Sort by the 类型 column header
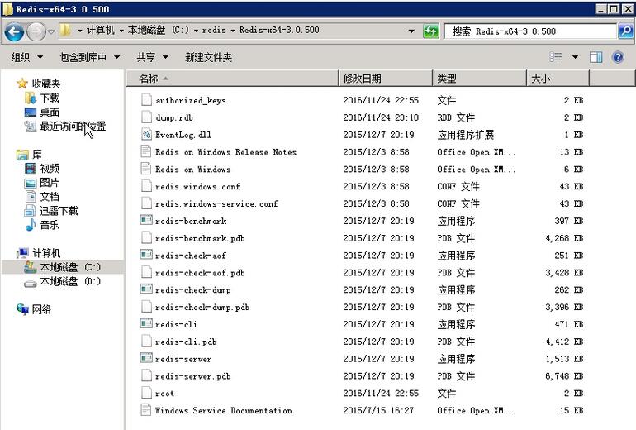The height and width of the screenshot is (430, 636). [480, 78]
